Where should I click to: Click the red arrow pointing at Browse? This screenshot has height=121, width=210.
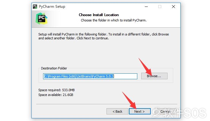click(145, 66)
